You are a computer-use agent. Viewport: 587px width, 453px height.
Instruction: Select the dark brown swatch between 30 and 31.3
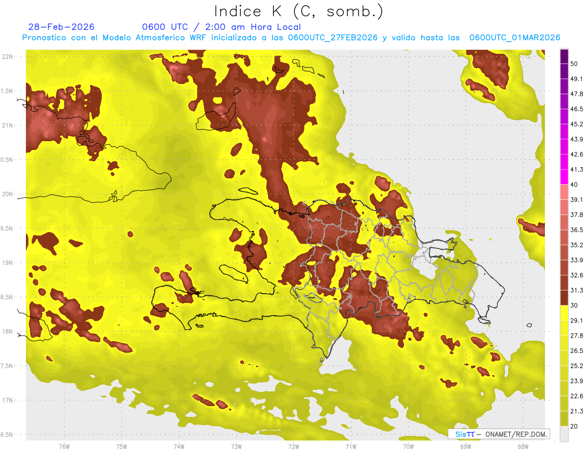(564, 298)
